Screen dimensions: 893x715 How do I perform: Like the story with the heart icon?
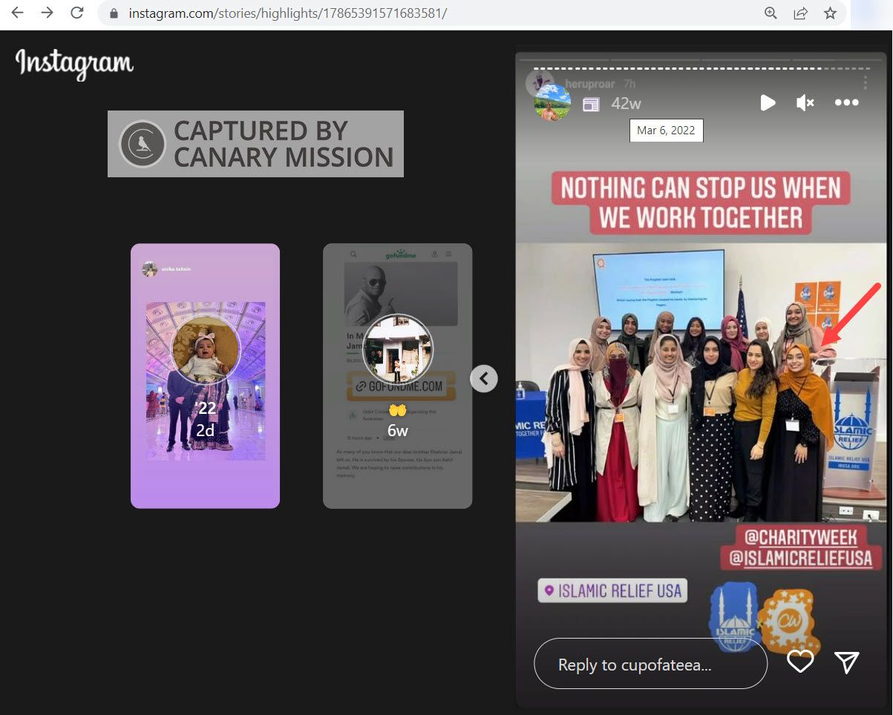pyautogui.click(x=800, y=662)
